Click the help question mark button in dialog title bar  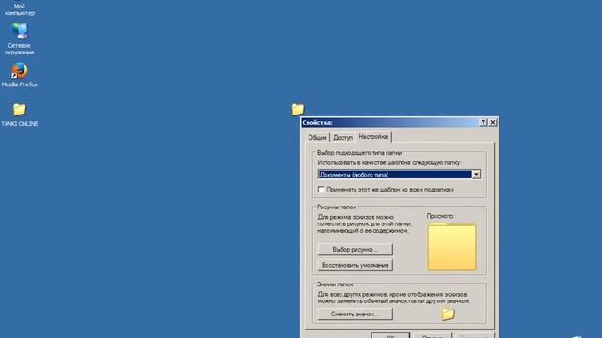(483, 122)
